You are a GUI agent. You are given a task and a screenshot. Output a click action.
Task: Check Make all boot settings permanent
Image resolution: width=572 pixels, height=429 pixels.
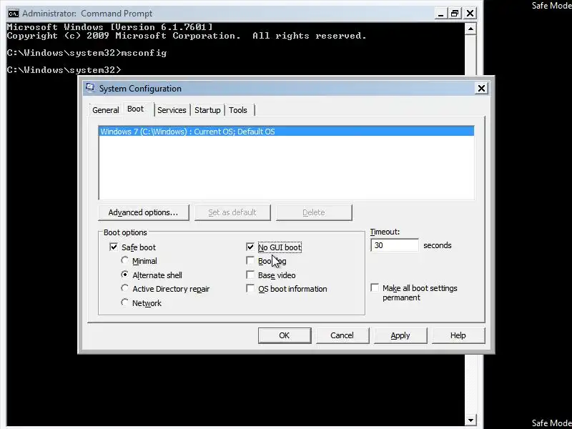[x=375, y=288]
